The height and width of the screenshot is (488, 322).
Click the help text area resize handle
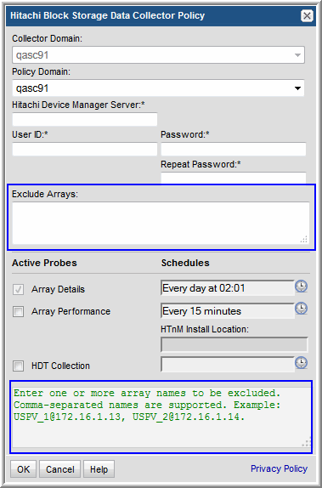pyautogui.click(x=307, y=443)
